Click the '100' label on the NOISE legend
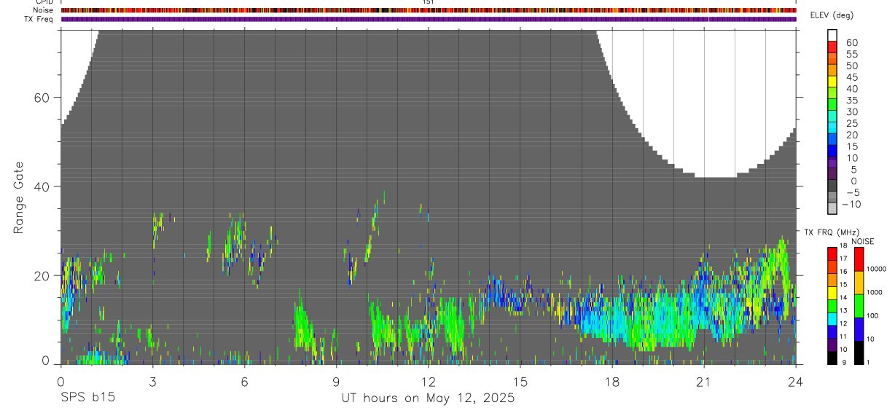This screenshot has width=895, height=413. 873,316
